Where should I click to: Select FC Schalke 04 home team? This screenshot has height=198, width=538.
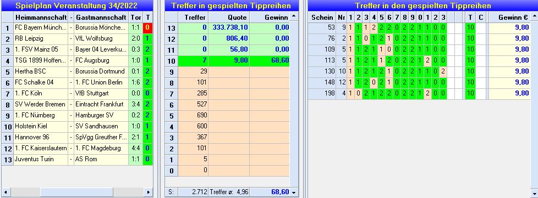[x=41, y=82]
